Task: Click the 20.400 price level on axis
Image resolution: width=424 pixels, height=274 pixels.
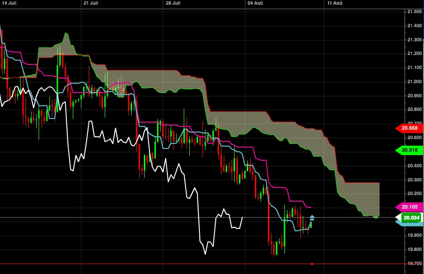Action: (414, 165)
